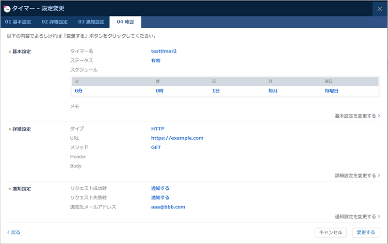Switch to the 02 詳細設定 tab
The height and width of the screenshot is (244, 388).
55,22
